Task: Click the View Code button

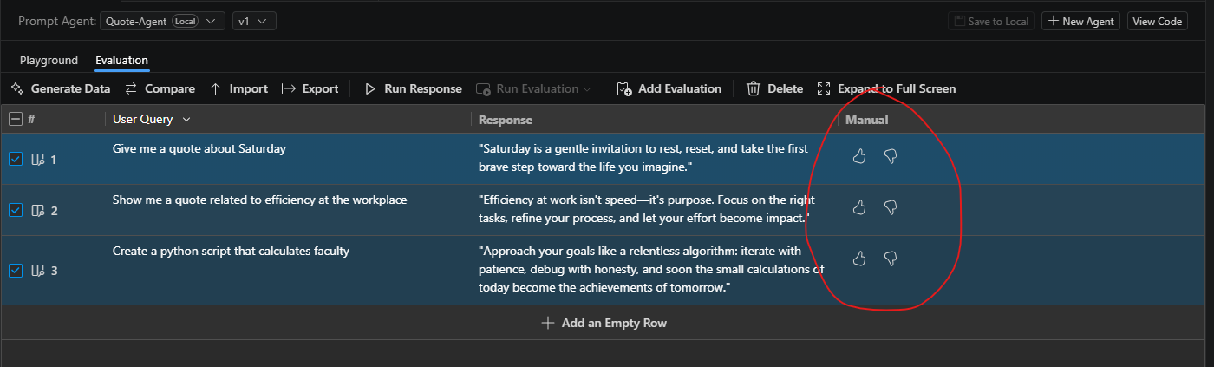Action: [x=1158, y=21]
